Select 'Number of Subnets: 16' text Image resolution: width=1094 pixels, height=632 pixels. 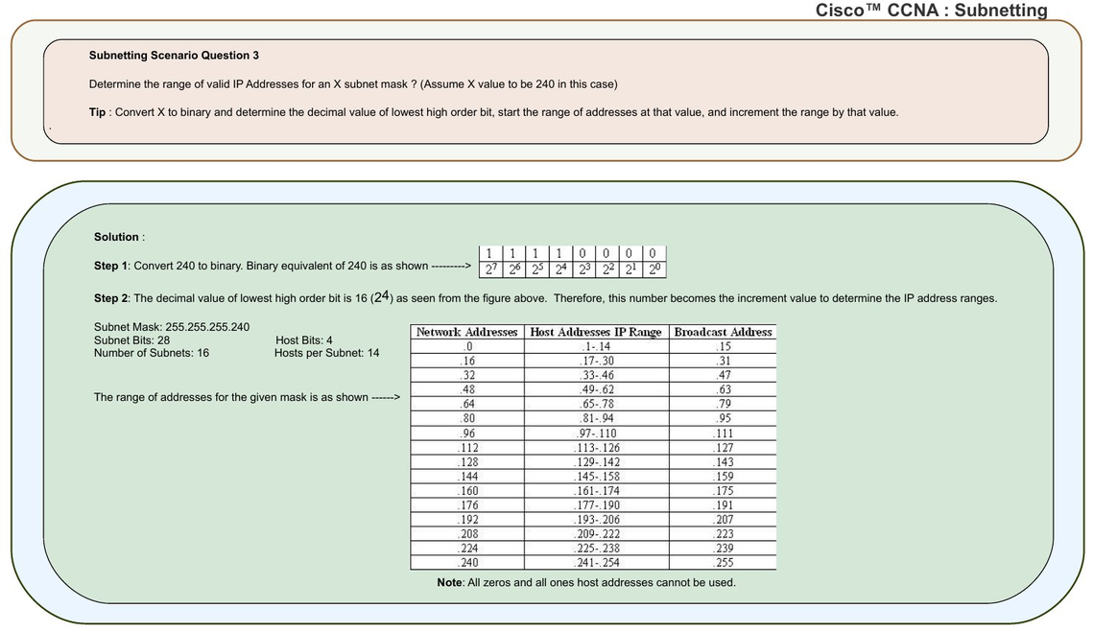(152, 353)
